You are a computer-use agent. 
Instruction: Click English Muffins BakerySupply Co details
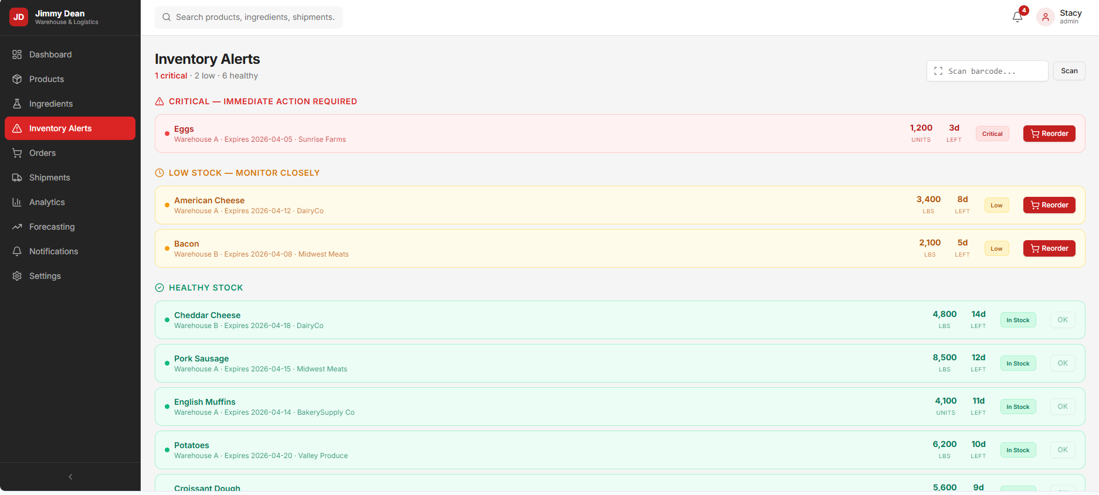[264, 412]
